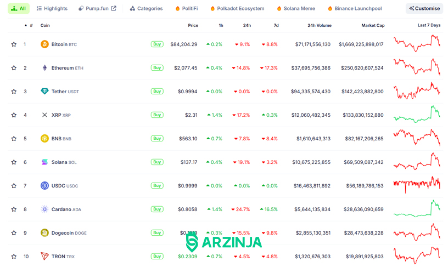
Task: Open the Solana SOL coin link
Action: coord(64,162)
